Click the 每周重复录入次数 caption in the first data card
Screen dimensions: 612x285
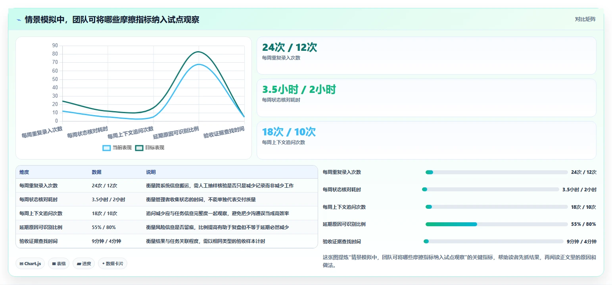pos(281,58)
